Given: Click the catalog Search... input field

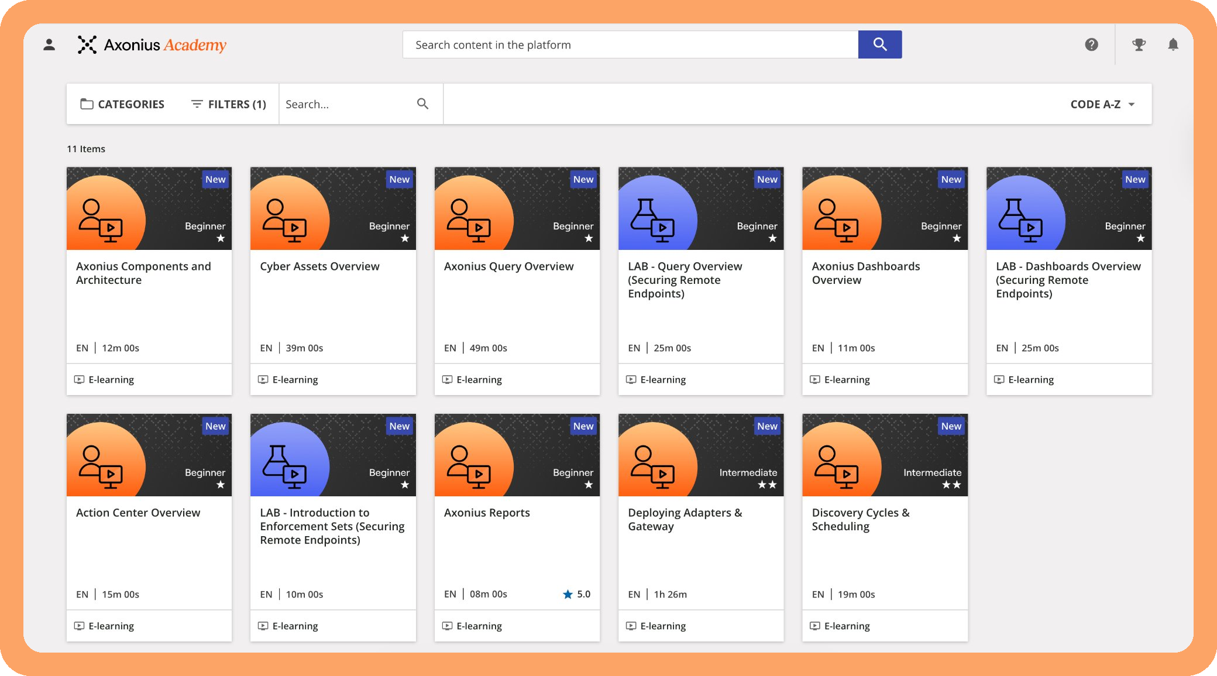Looking at the screenshot, I should tap(347, 104).
